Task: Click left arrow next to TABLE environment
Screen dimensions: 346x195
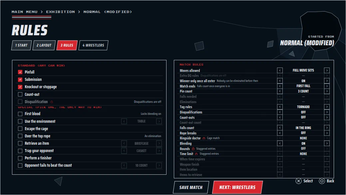Action: click(124, 121)
